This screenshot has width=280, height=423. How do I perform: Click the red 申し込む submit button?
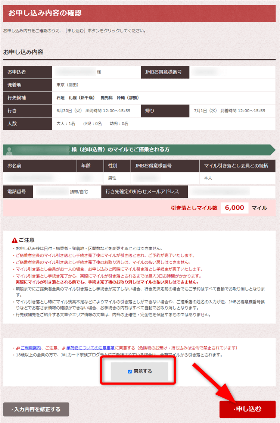tap(248, 409)
